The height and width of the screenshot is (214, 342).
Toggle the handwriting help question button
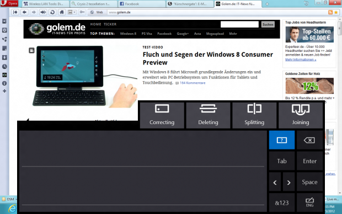pos(282,140)
